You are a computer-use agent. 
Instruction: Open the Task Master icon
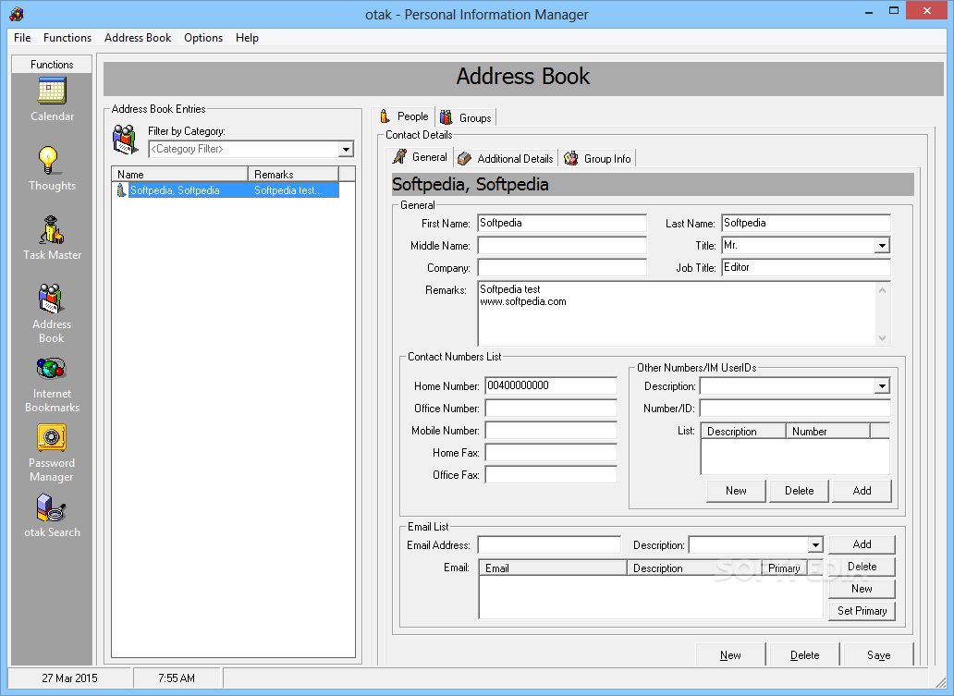coord(52,230)
